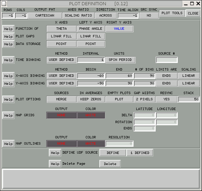Click Delete to delete page
The width and height of the screenshot is (202, 191).
(x=110, y=164)
